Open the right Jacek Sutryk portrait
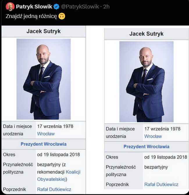The image size is (189, 195). pos(146,82)
